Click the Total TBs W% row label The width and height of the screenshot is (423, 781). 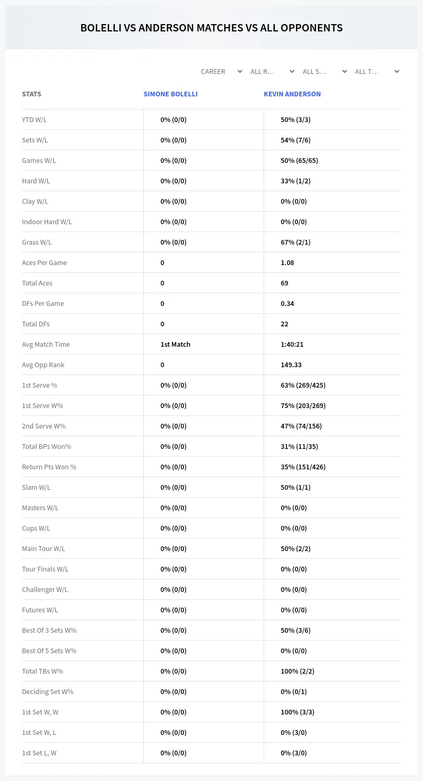click(42, 671)
